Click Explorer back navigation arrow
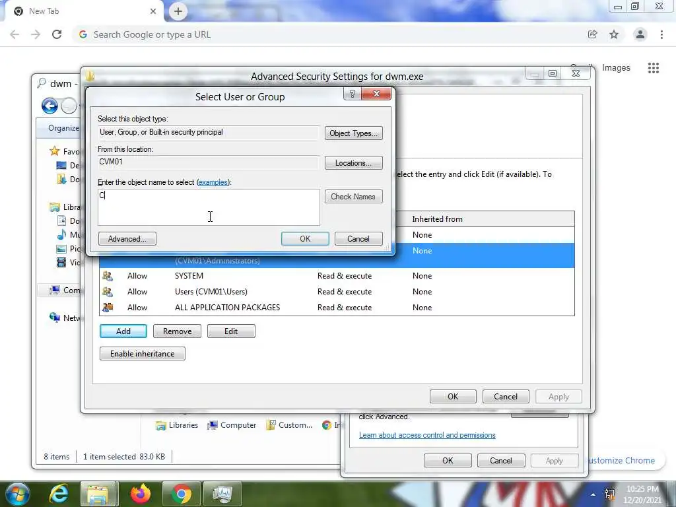This screenshot has height=507, width=676. click(x=50, y=106)
